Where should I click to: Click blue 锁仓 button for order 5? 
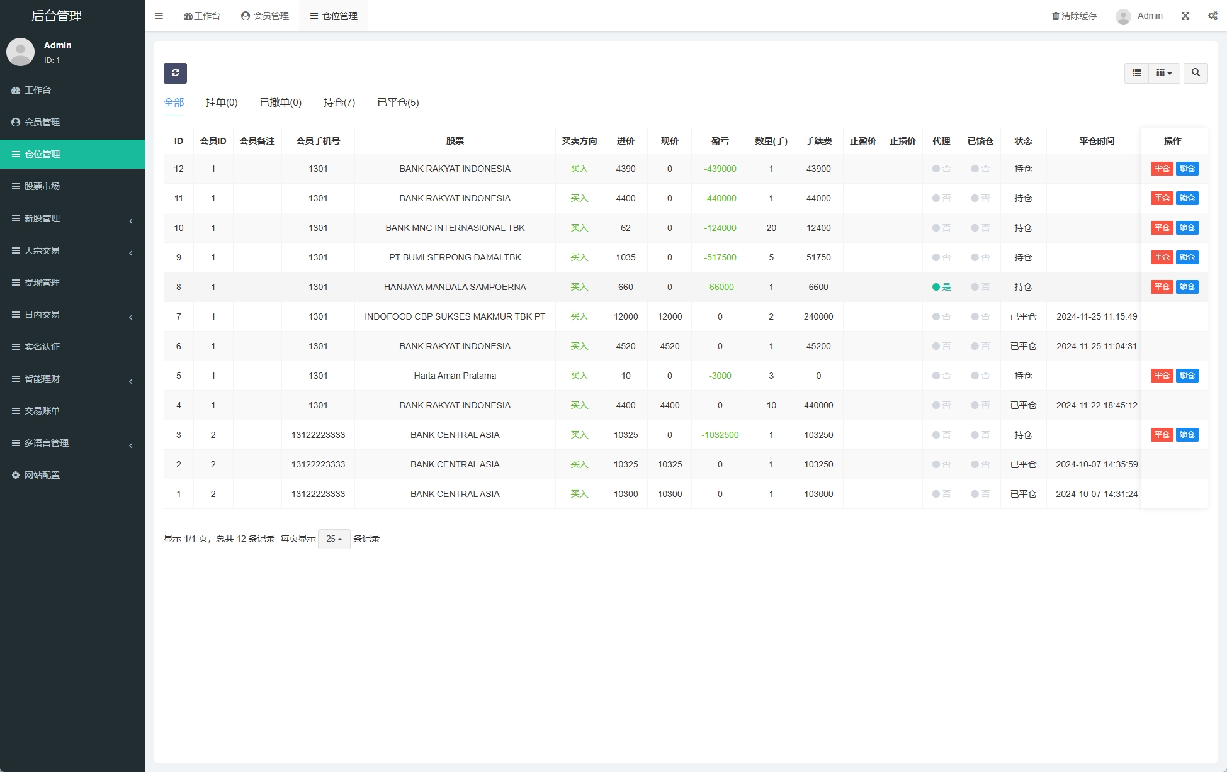point(1187,376)
